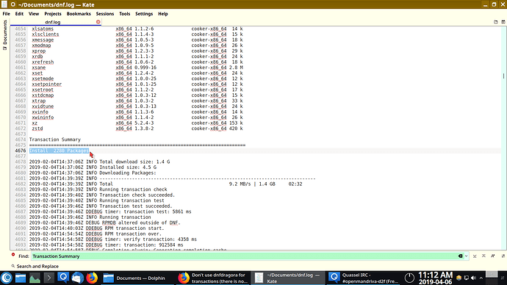Open the Find history dropdown arrow
The height and width of the screenshot is (285, 507).
tap(467, 256)
